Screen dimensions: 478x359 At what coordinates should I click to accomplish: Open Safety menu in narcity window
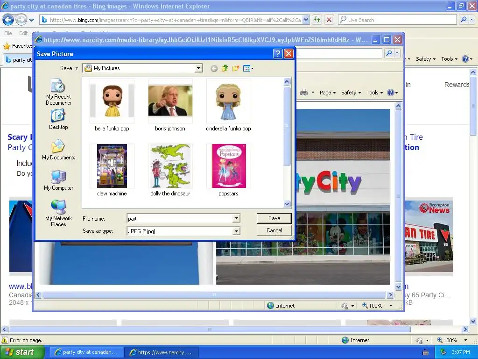[x=351, y=93]
